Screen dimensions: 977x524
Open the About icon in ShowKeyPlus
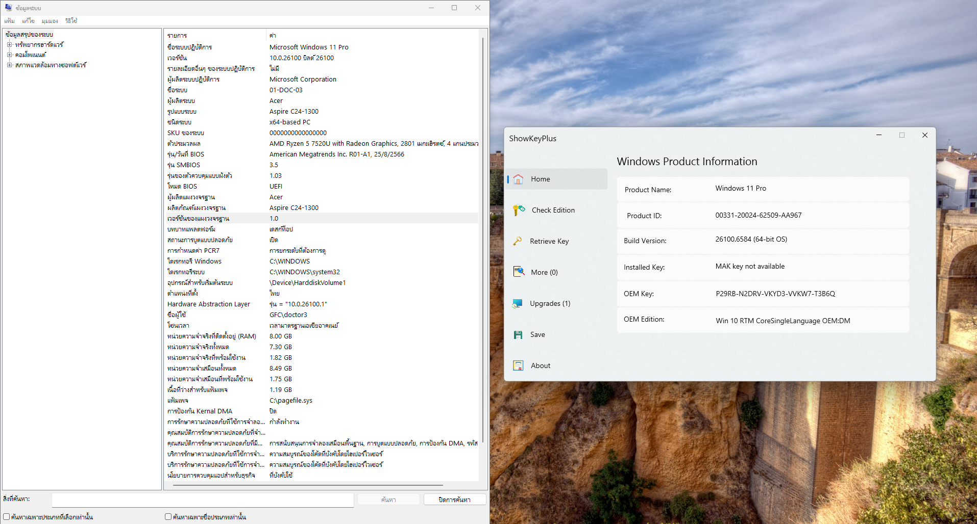tap(518, 365)
